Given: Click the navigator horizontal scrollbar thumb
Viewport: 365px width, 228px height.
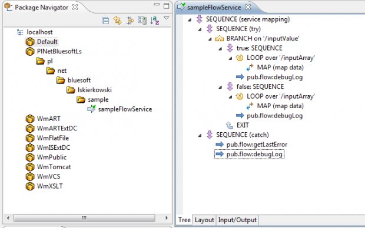Looking at the screenshot, I should [x=84, y=218].
